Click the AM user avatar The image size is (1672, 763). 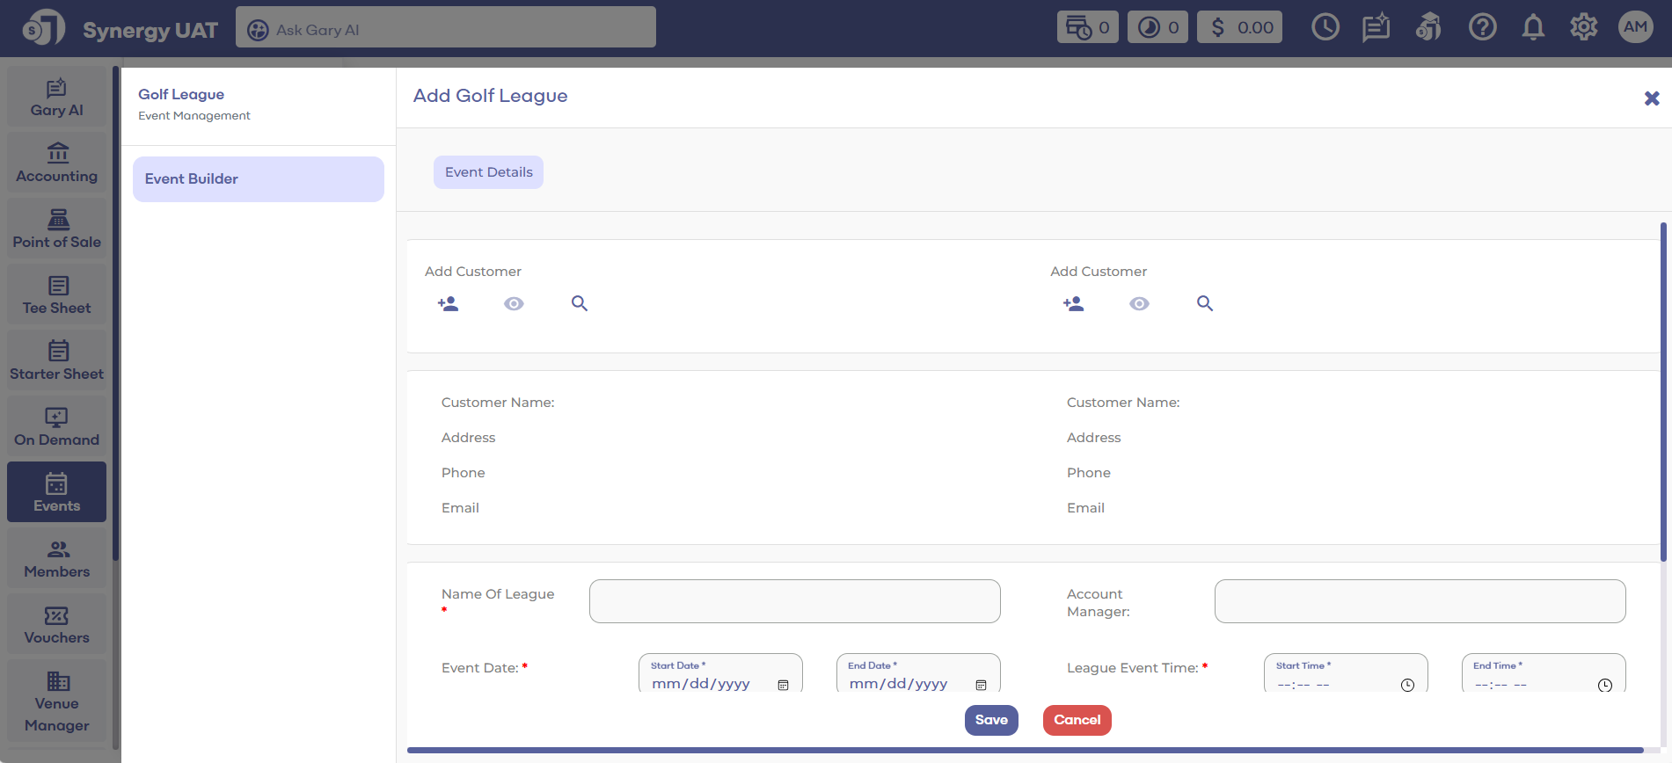click(1635, 27)
